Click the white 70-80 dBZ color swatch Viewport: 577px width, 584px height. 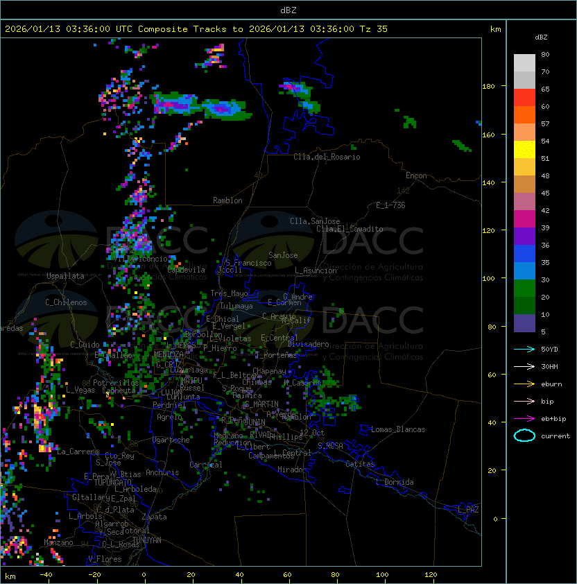coord(524,63)
